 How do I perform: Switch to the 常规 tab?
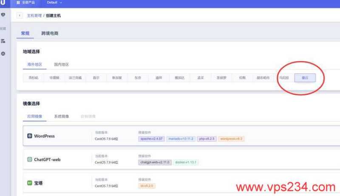[x=25, y=33]
